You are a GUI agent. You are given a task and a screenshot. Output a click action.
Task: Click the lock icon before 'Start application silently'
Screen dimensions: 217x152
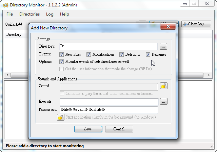coord(60,117)
